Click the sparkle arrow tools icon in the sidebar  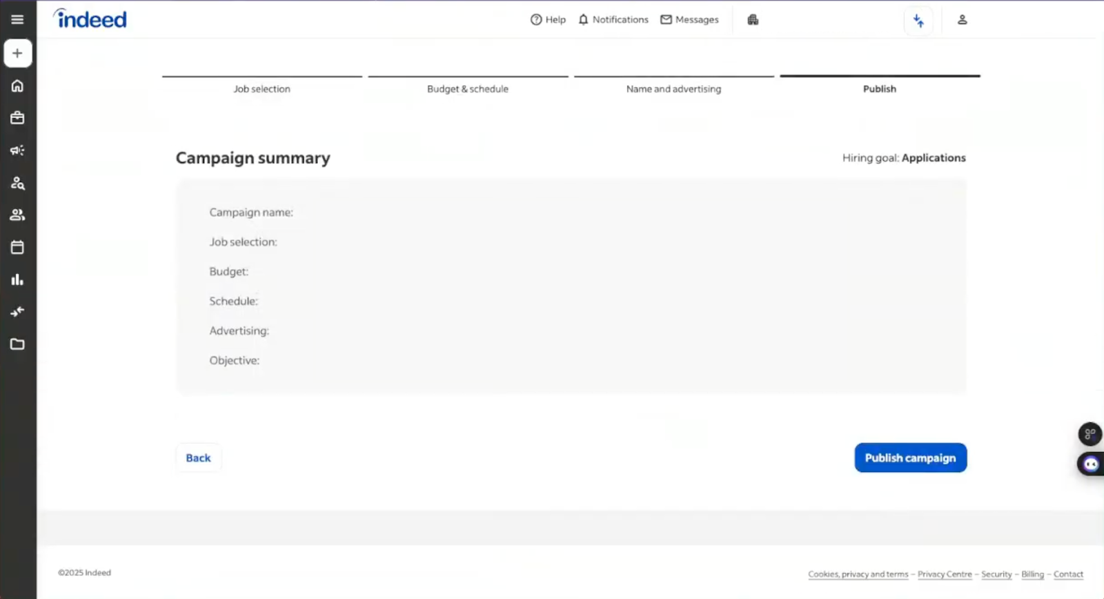[x=17, y=312]
